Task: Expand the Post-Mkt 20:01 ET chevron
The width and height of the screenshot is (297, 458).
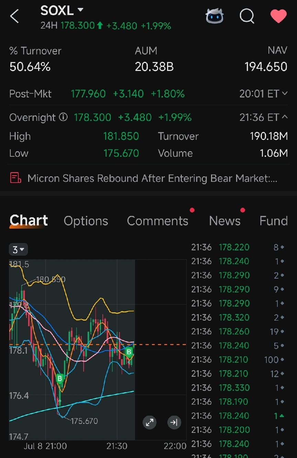Action: 285,93
